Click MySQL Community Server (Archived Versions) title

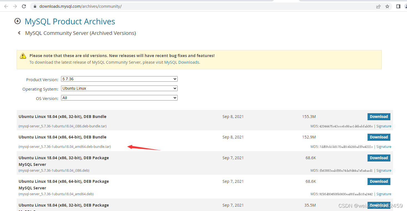81,33
